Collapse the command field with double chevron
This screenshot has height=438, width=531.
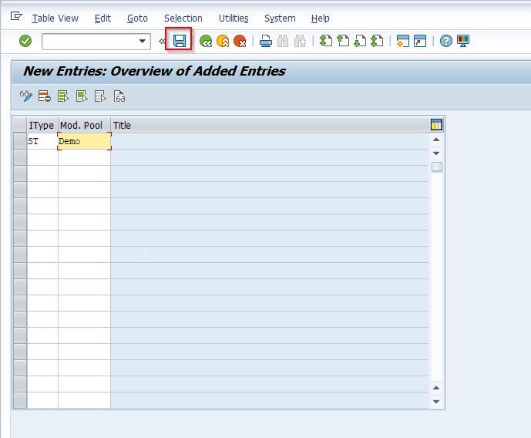coord(162,42)
